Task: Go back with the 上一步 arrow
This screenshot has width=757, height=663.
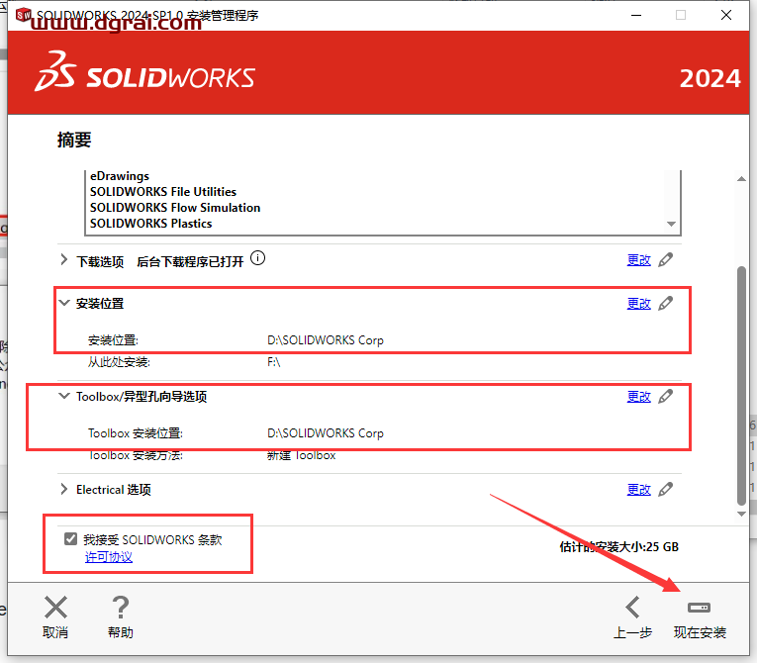Action: tap(632, 607)
